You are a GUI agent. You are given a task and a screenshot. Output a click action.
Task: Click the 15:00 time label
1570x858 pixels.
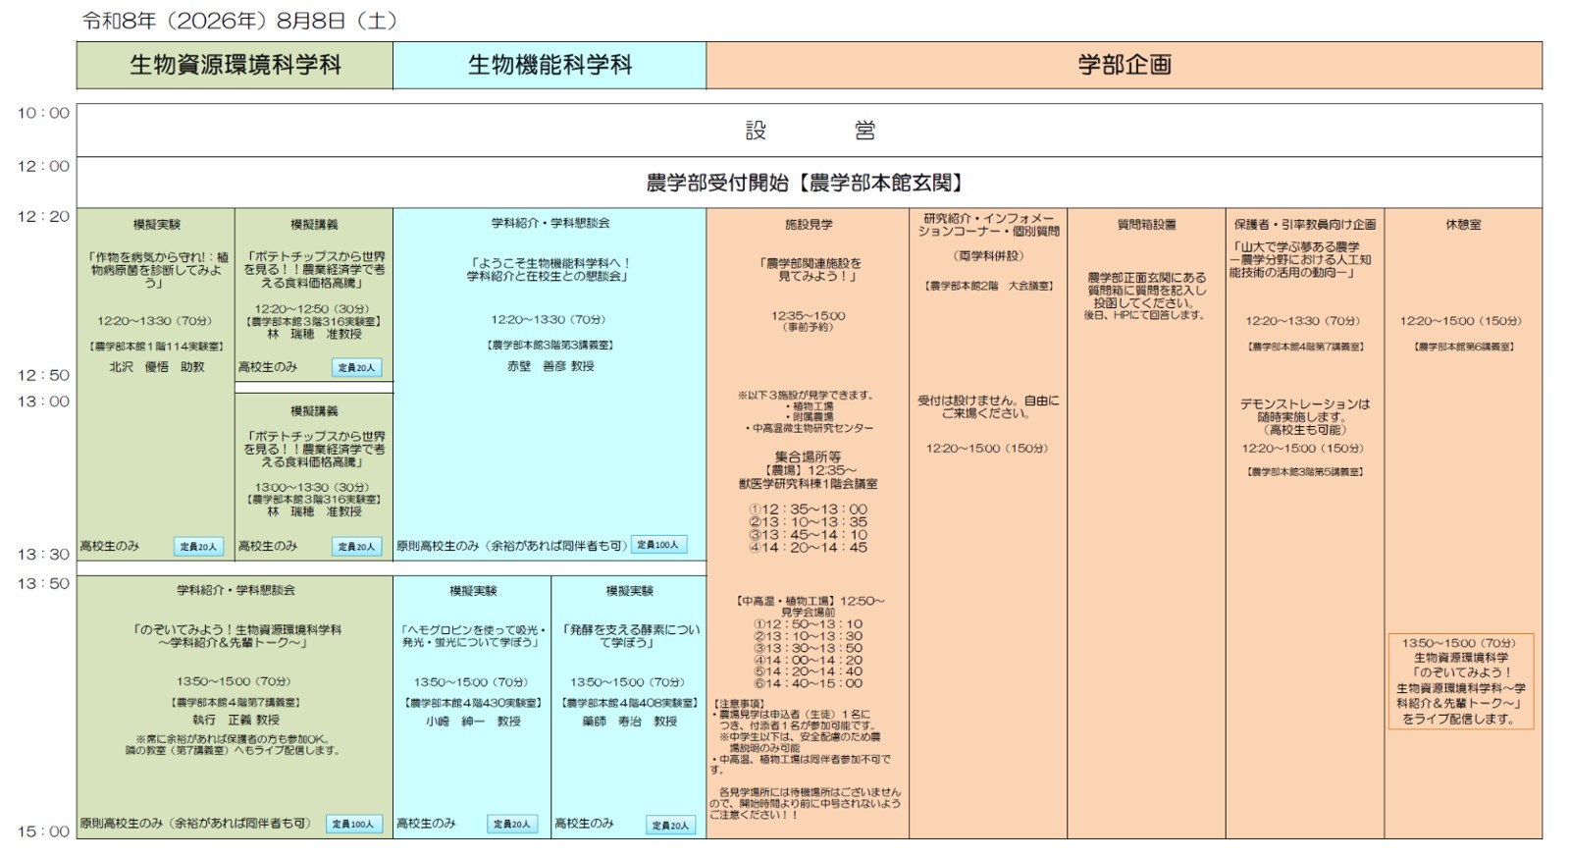click(43, 831)
